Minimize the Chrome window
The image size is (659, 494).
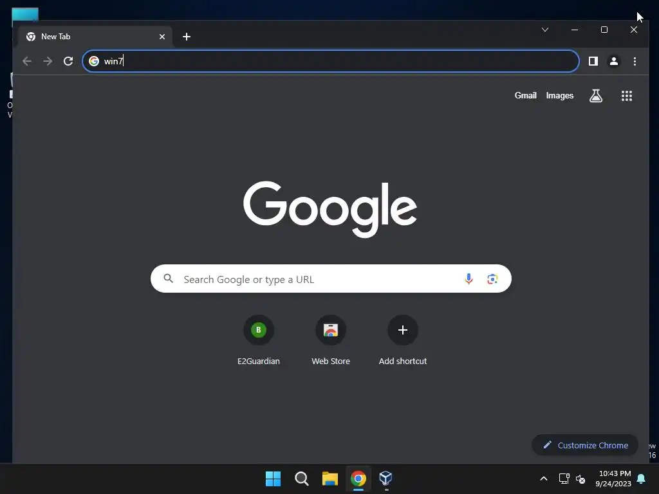pos(575,30)
